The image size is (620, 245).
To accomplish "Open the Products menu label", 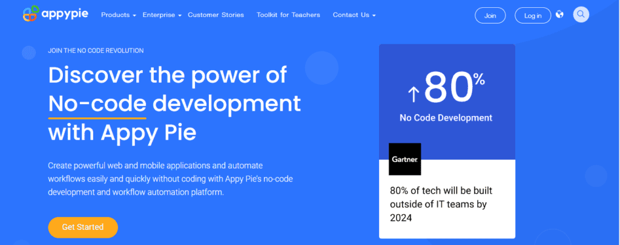I will tap(115, 15).
